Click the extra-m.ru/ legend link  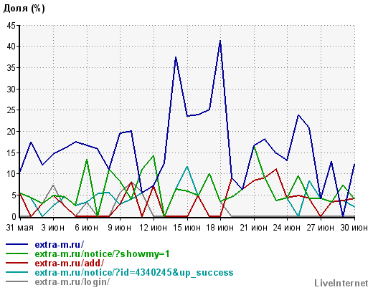[x=60, y=244]
